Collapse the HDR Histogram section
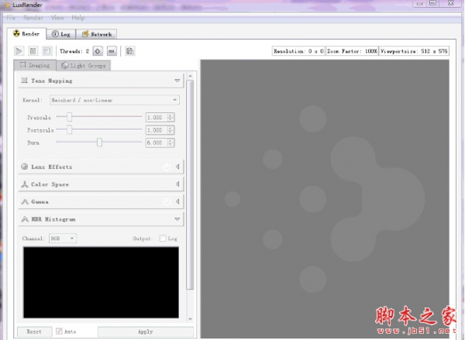 tap(177, 219)
